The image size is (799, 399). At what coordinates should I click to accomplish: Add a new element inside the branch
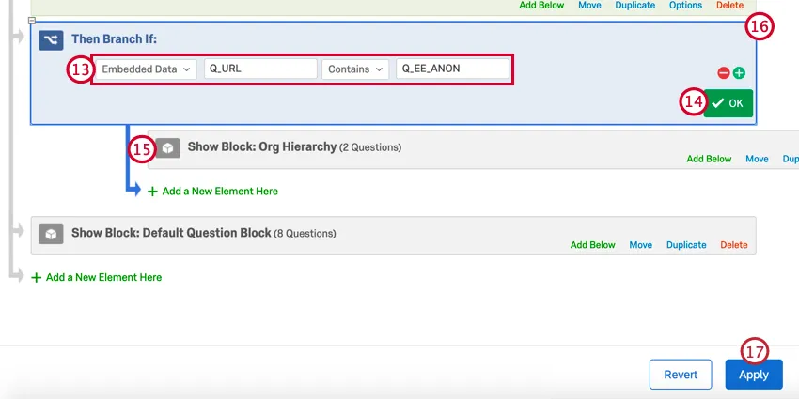(x=213, y=191)
